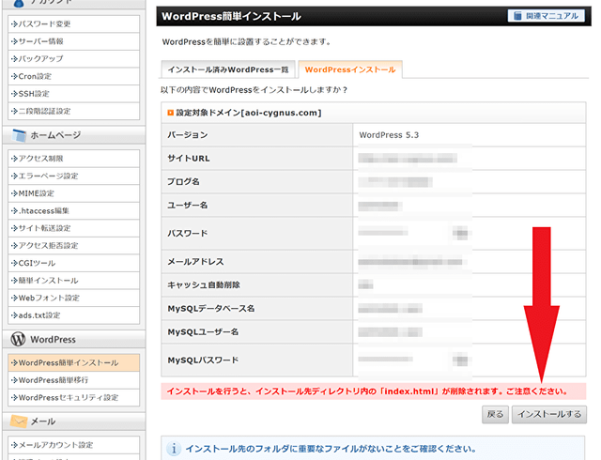Click the MySQLユーザー名 row label
This screenshot has width=601, height=460.
coord(203,331)
